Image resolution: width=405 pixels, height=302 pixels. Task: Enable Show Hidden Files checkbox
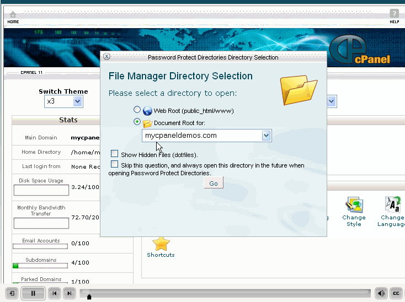point(114,154)
